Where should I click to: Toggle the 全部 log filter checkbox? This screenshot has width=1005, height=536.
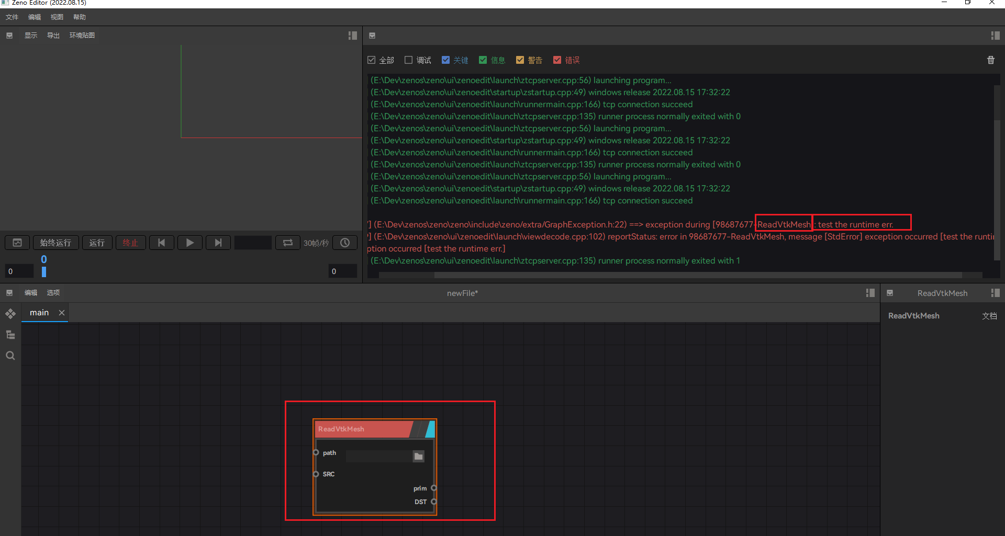tap(372, 60)
